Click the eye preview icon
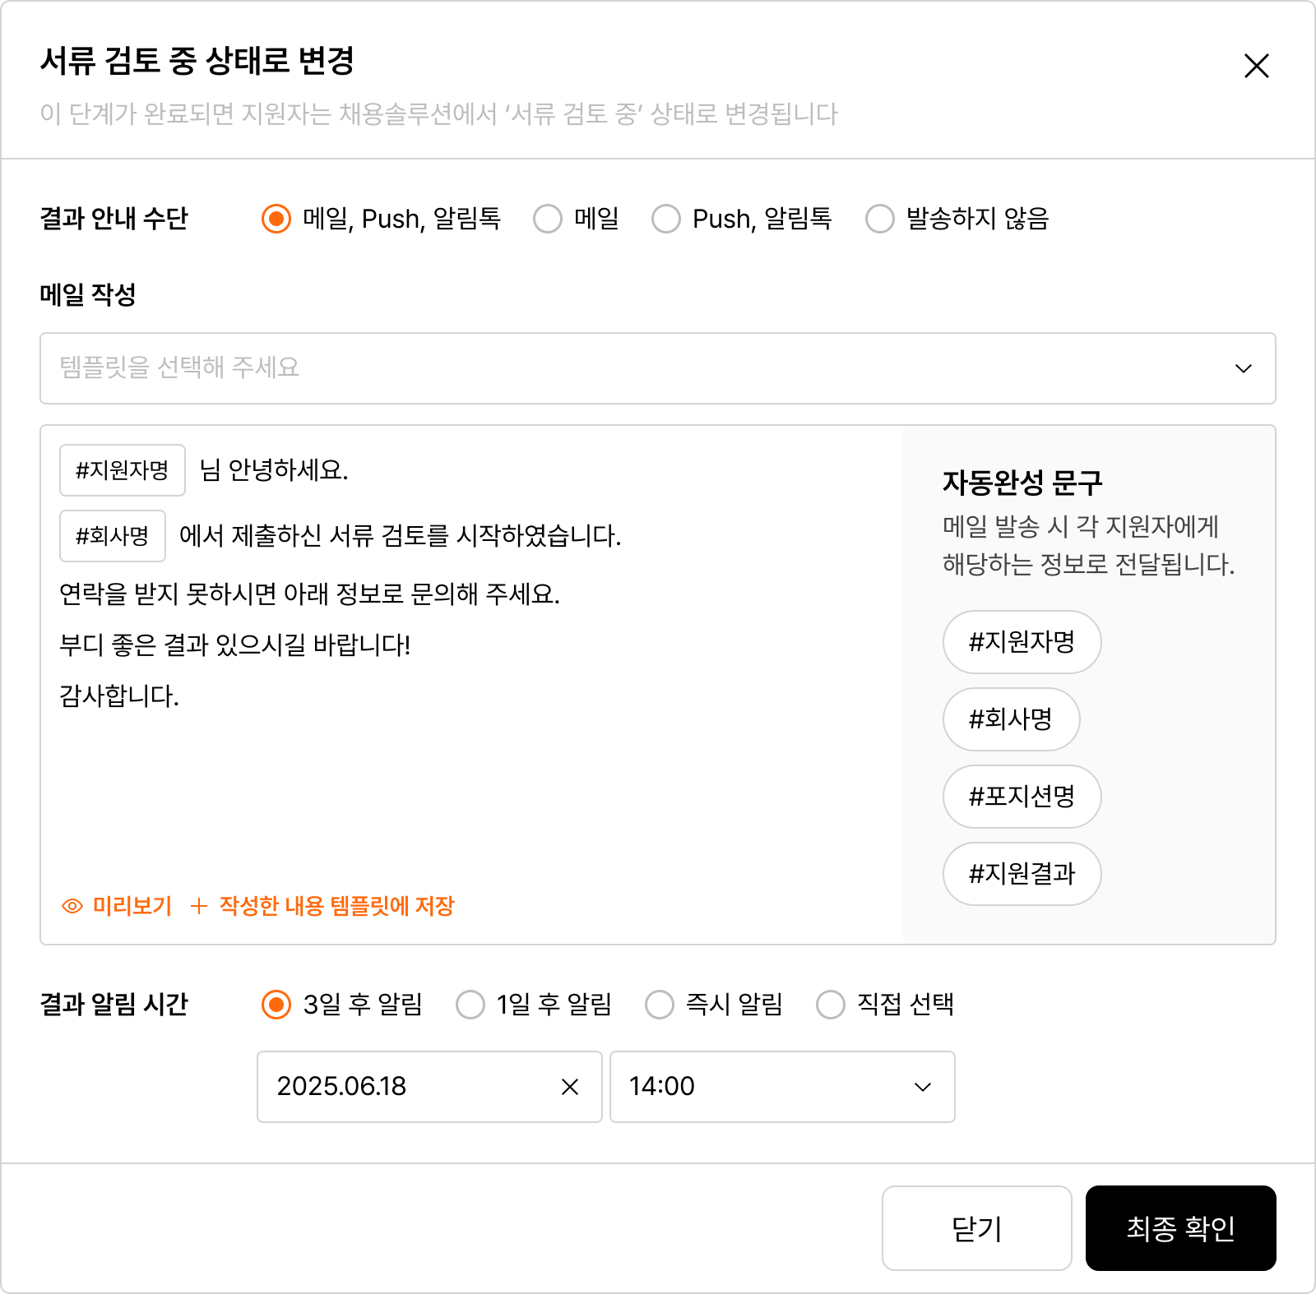The height and width of the screenshot is (1294, 1316). click(72, 906)
